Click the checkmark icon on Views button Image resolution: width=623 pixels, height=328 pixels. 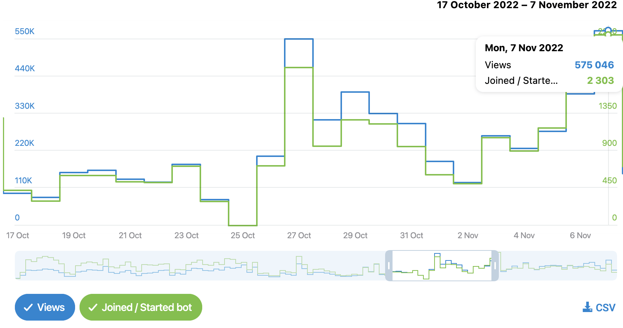28,308
